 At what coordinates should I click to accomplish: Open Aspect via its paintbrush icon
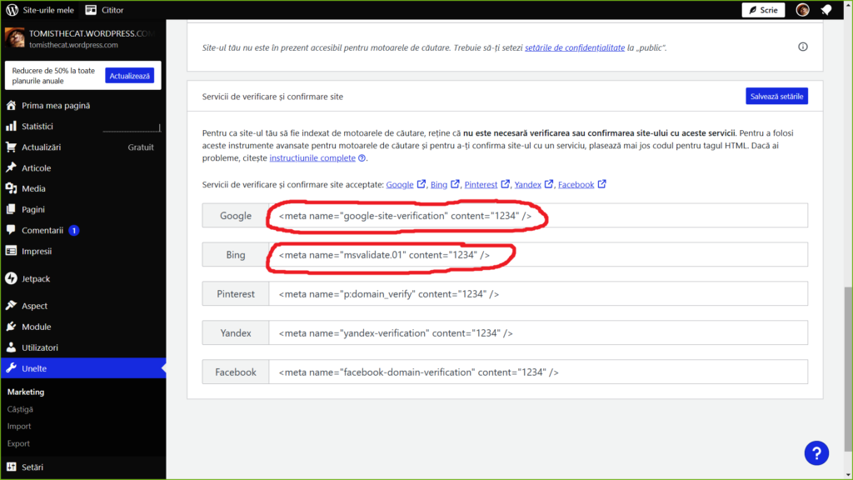click(x=12, y=306)
